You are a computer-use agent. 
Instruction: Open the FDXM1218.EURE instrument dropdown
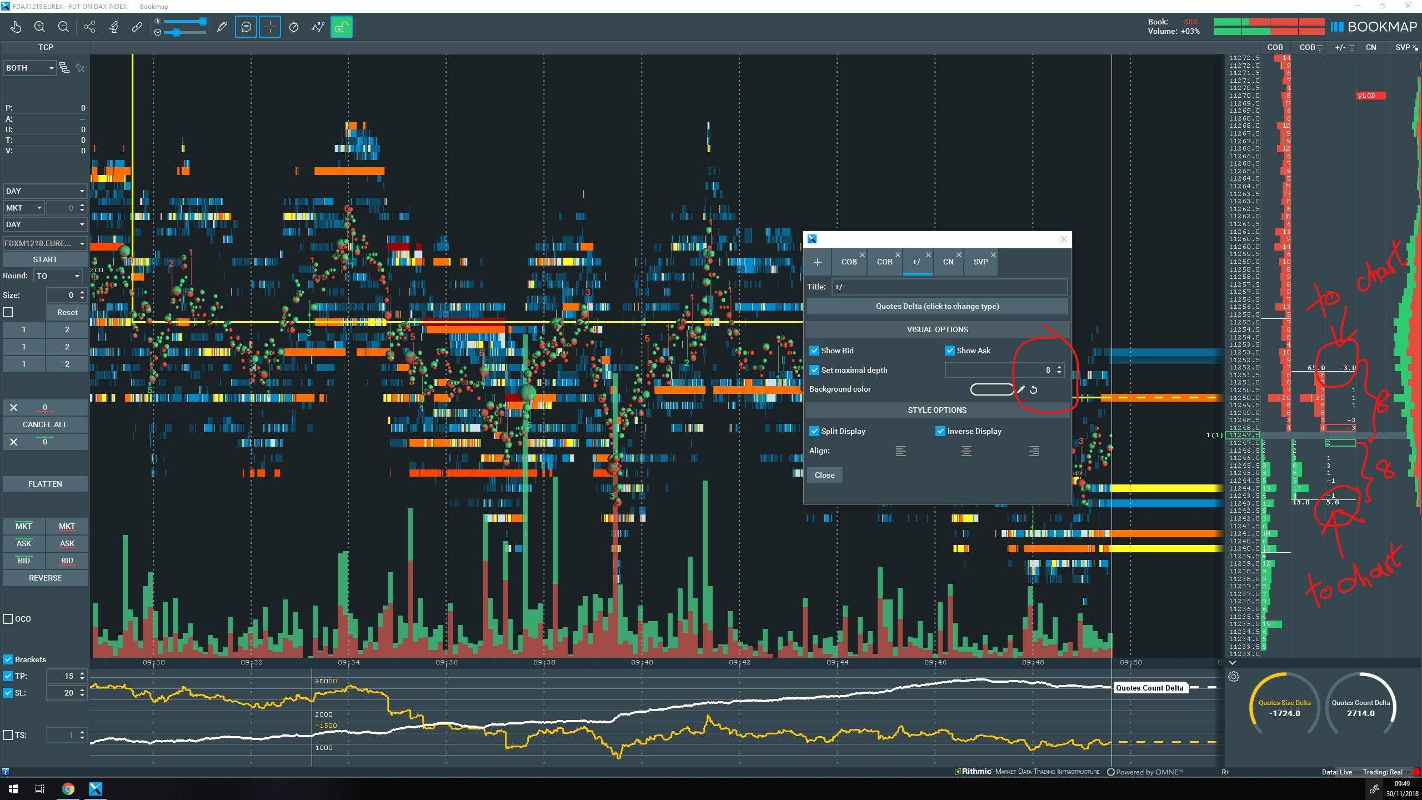pos(43,243)
